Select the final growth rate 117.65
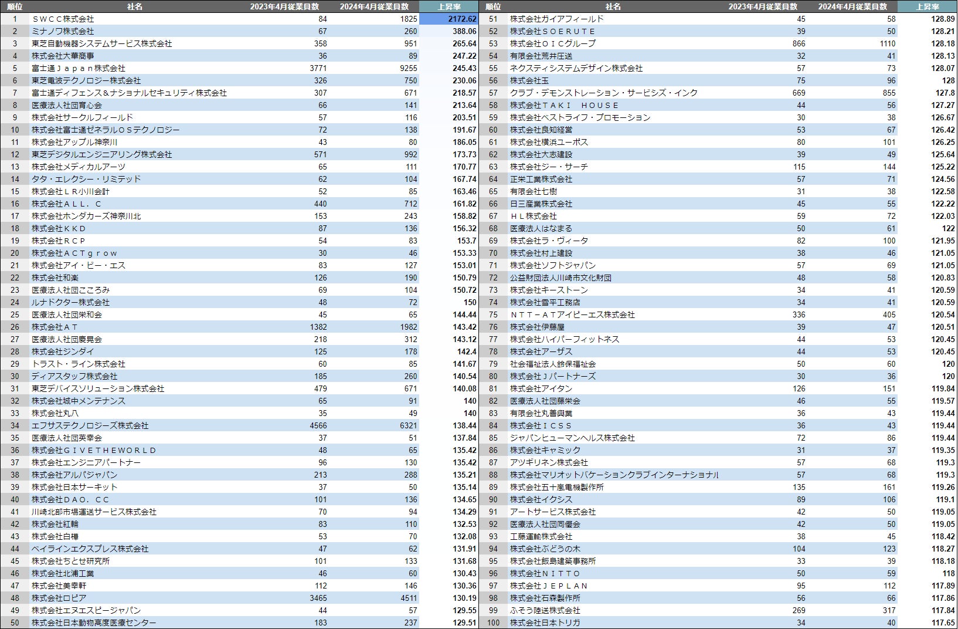The width and height of the screenshot is (958, 629). point(943,623)
